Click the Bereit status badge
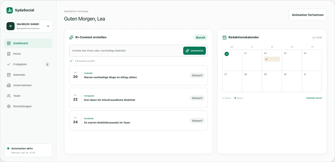The height and width of the screenshot is (162, 335). tap(201, 37)
